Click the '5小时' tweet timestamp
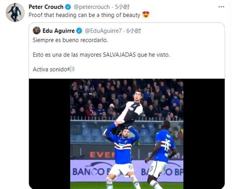 pyautogui.click(x=122, y=7)
